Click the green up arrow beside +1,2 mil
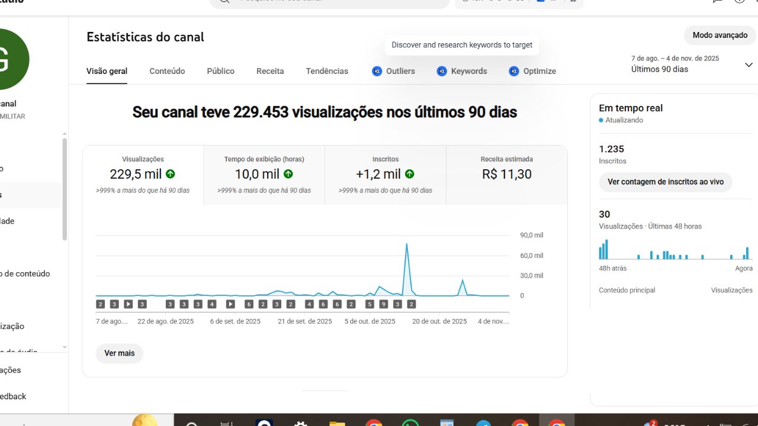 point(410,174)
